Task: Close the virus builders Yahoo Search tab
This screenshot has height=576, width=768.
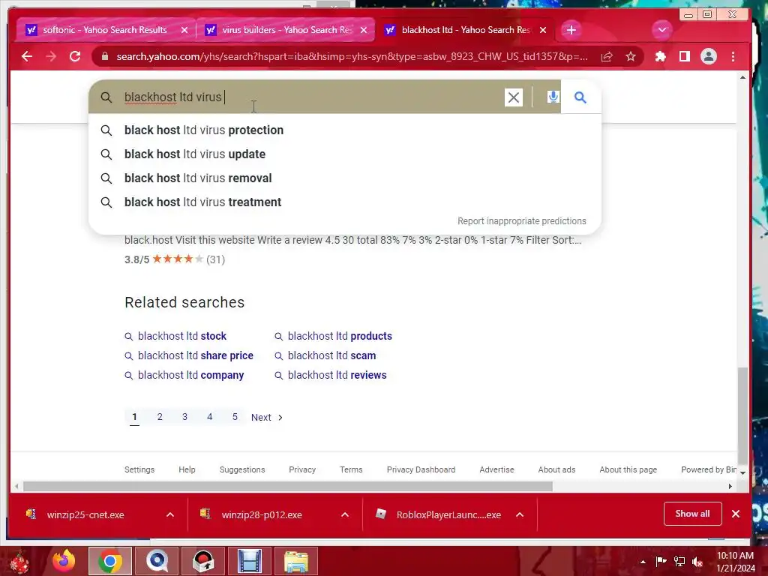Action: [x=364, y=30]
